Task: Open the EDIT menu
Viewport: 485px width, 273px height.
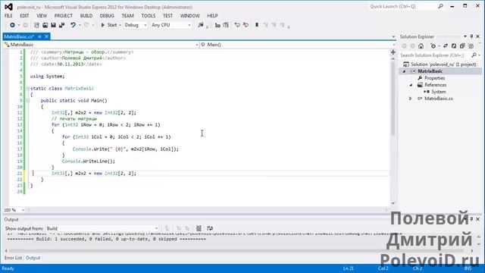Action: coord(24,16)
